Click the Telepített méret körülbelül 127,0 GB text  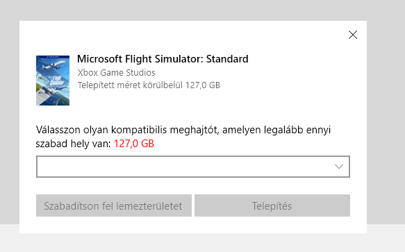click(x=149, y=85)
